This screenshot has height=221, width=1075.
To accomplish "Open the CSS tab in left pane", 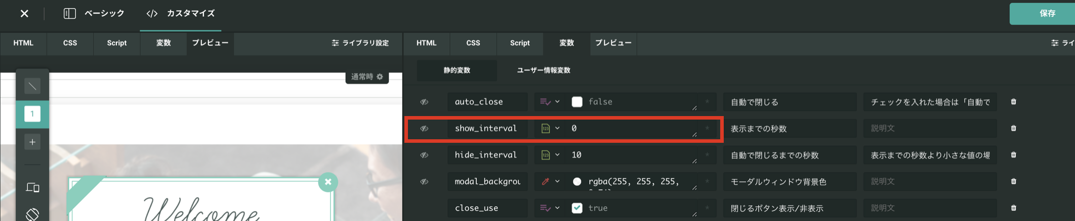I will pos(70,43).
